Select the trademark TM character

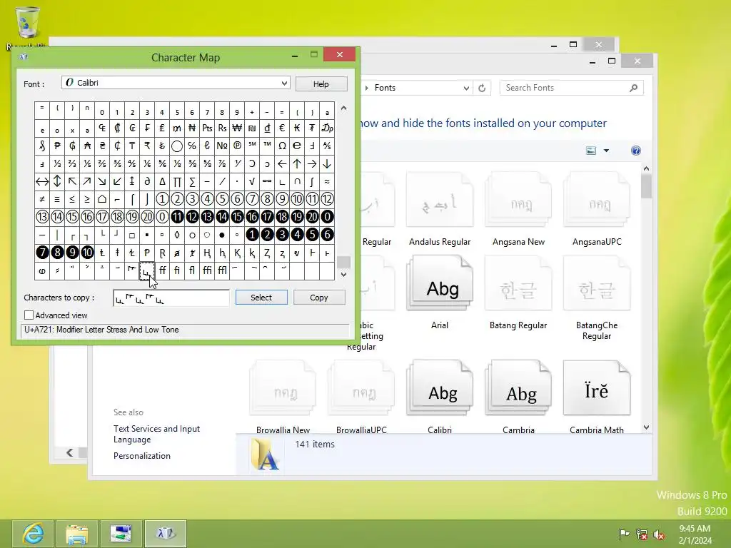pos(267,146)
